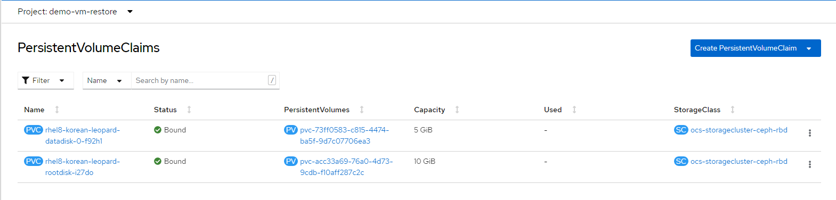
Task: Open ocs-storagecluster-ceph-rbd link in first row
Action: [x=738, y=130]
